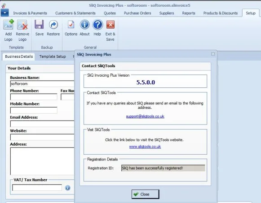Click the Exit & Save icon

pos(111,25)
